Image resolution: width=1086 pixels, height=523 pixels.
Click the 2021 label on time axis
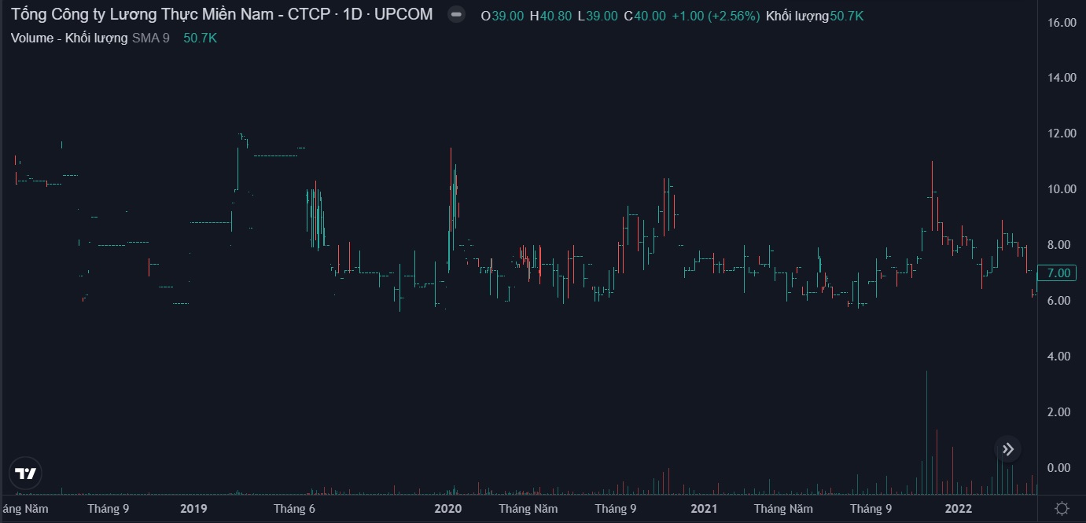coord(704,509)
